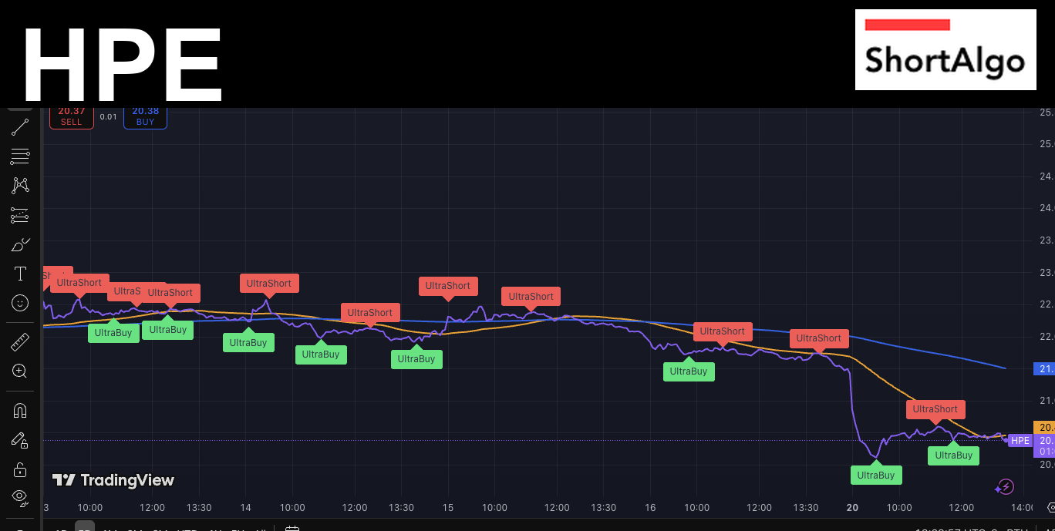Select the XABCD Pattern tool

(20, 186)
